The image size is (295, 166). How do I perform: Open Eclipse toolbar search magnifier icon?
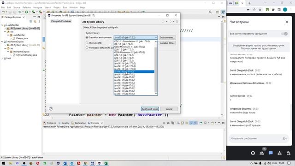(x=210, y=12)
